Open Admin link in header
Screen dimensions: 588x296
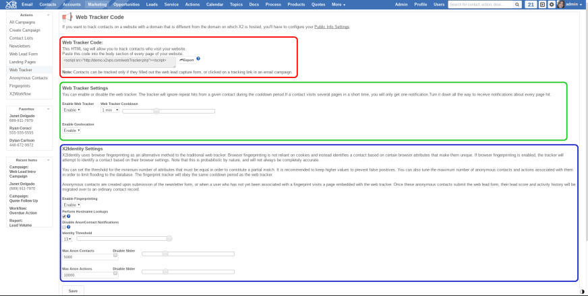point(401,5)
